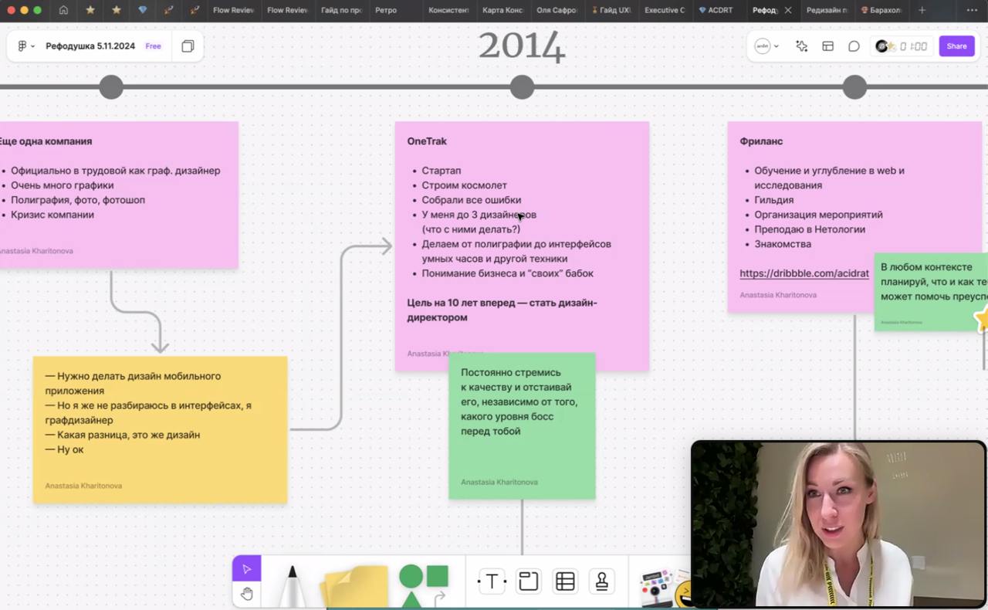
Task: Expand the Figma main menu dropdown
Action: (x=26, y=46)
